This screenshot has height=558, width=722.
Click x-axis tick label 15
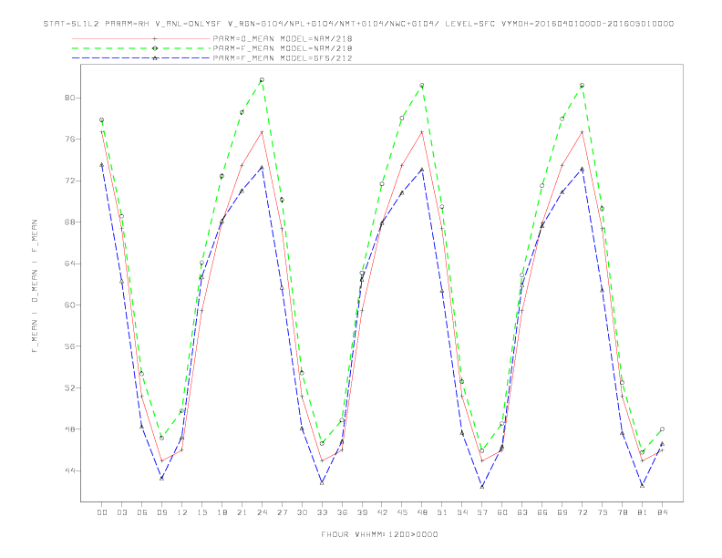pos(201,512)
